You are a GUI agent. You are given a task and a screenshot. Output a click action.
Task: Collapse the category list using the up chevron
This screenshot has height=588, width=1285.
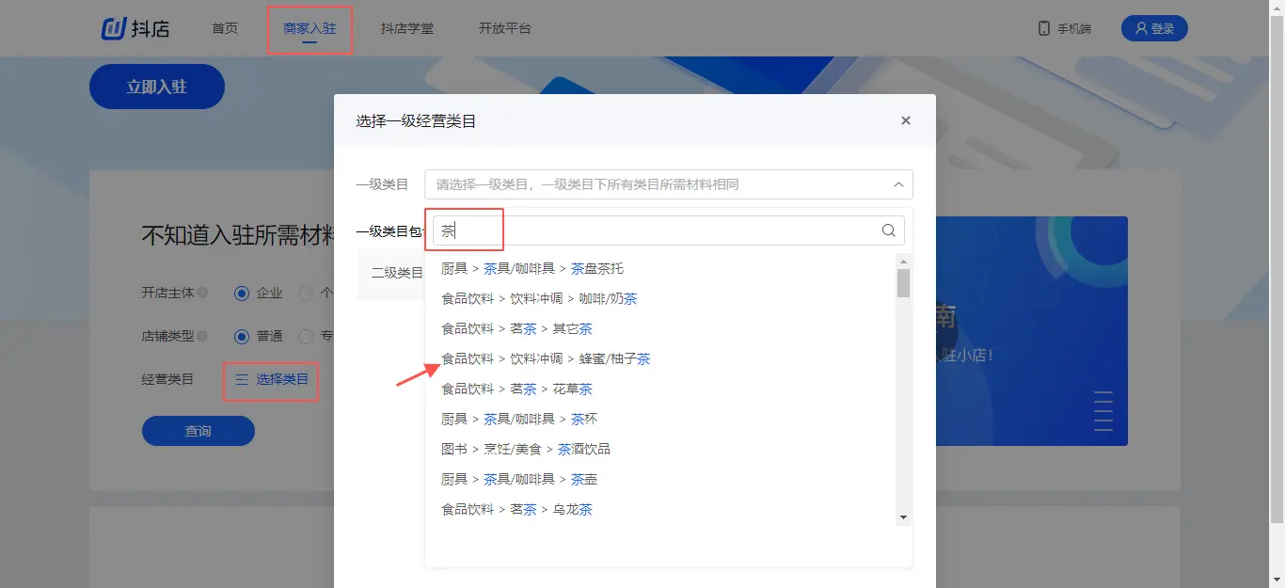(x=898, y=184)
